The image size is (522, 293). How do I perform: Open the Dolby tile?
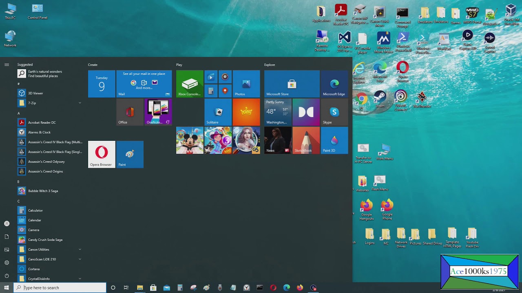(x=306, y=112)
